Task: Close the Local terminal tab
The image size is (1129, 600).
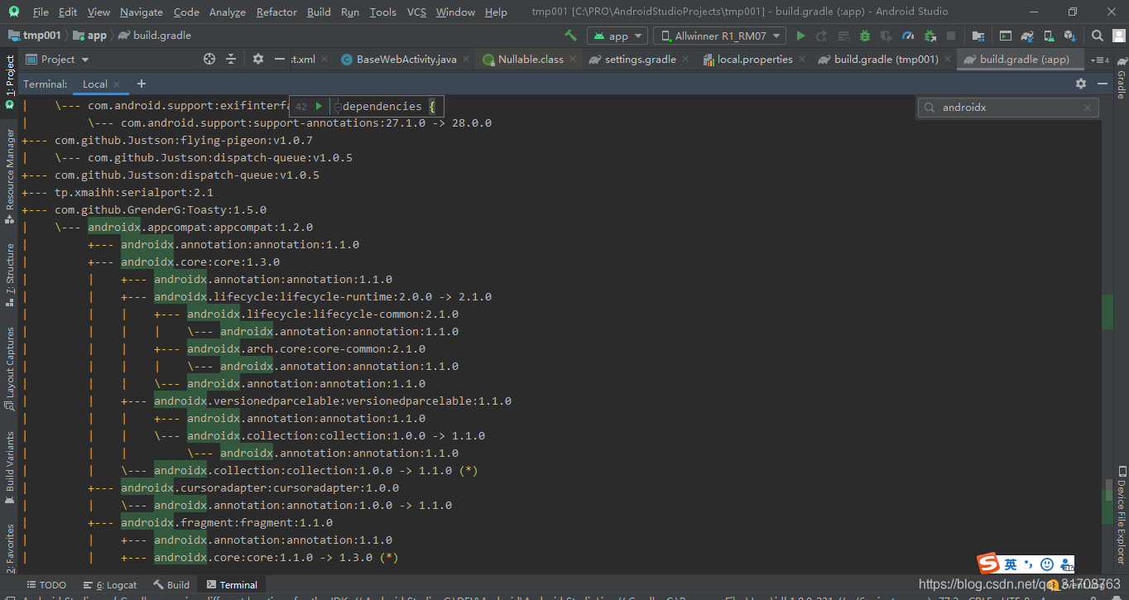Action: [117, 84]
